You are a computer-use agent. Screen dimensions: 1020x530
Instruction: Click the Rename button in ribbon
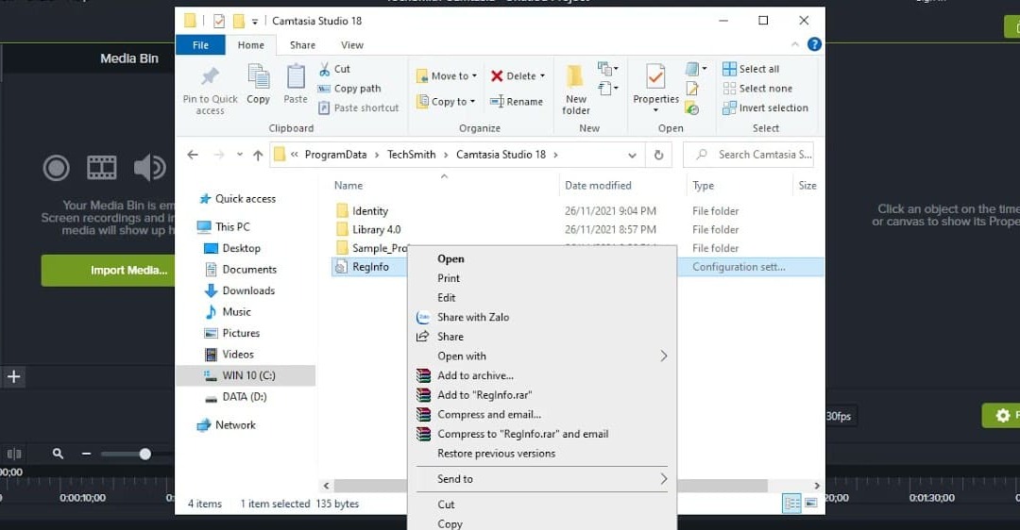[517, 101]
